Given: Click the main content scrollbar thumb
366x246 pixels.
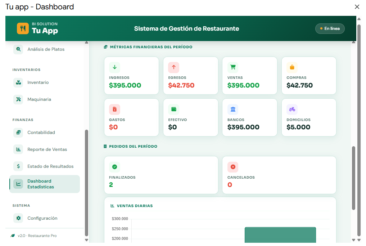Looking at the screenshot, I should pos(353,178).
